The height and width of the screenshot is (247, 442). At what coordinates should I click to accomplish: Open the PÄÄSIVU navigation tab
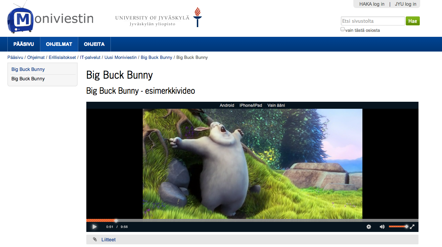coord(24,44)
